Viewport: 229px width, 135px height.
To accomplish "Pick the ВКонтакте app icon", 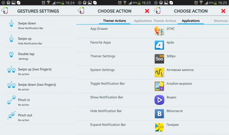I will coord(159,114).
